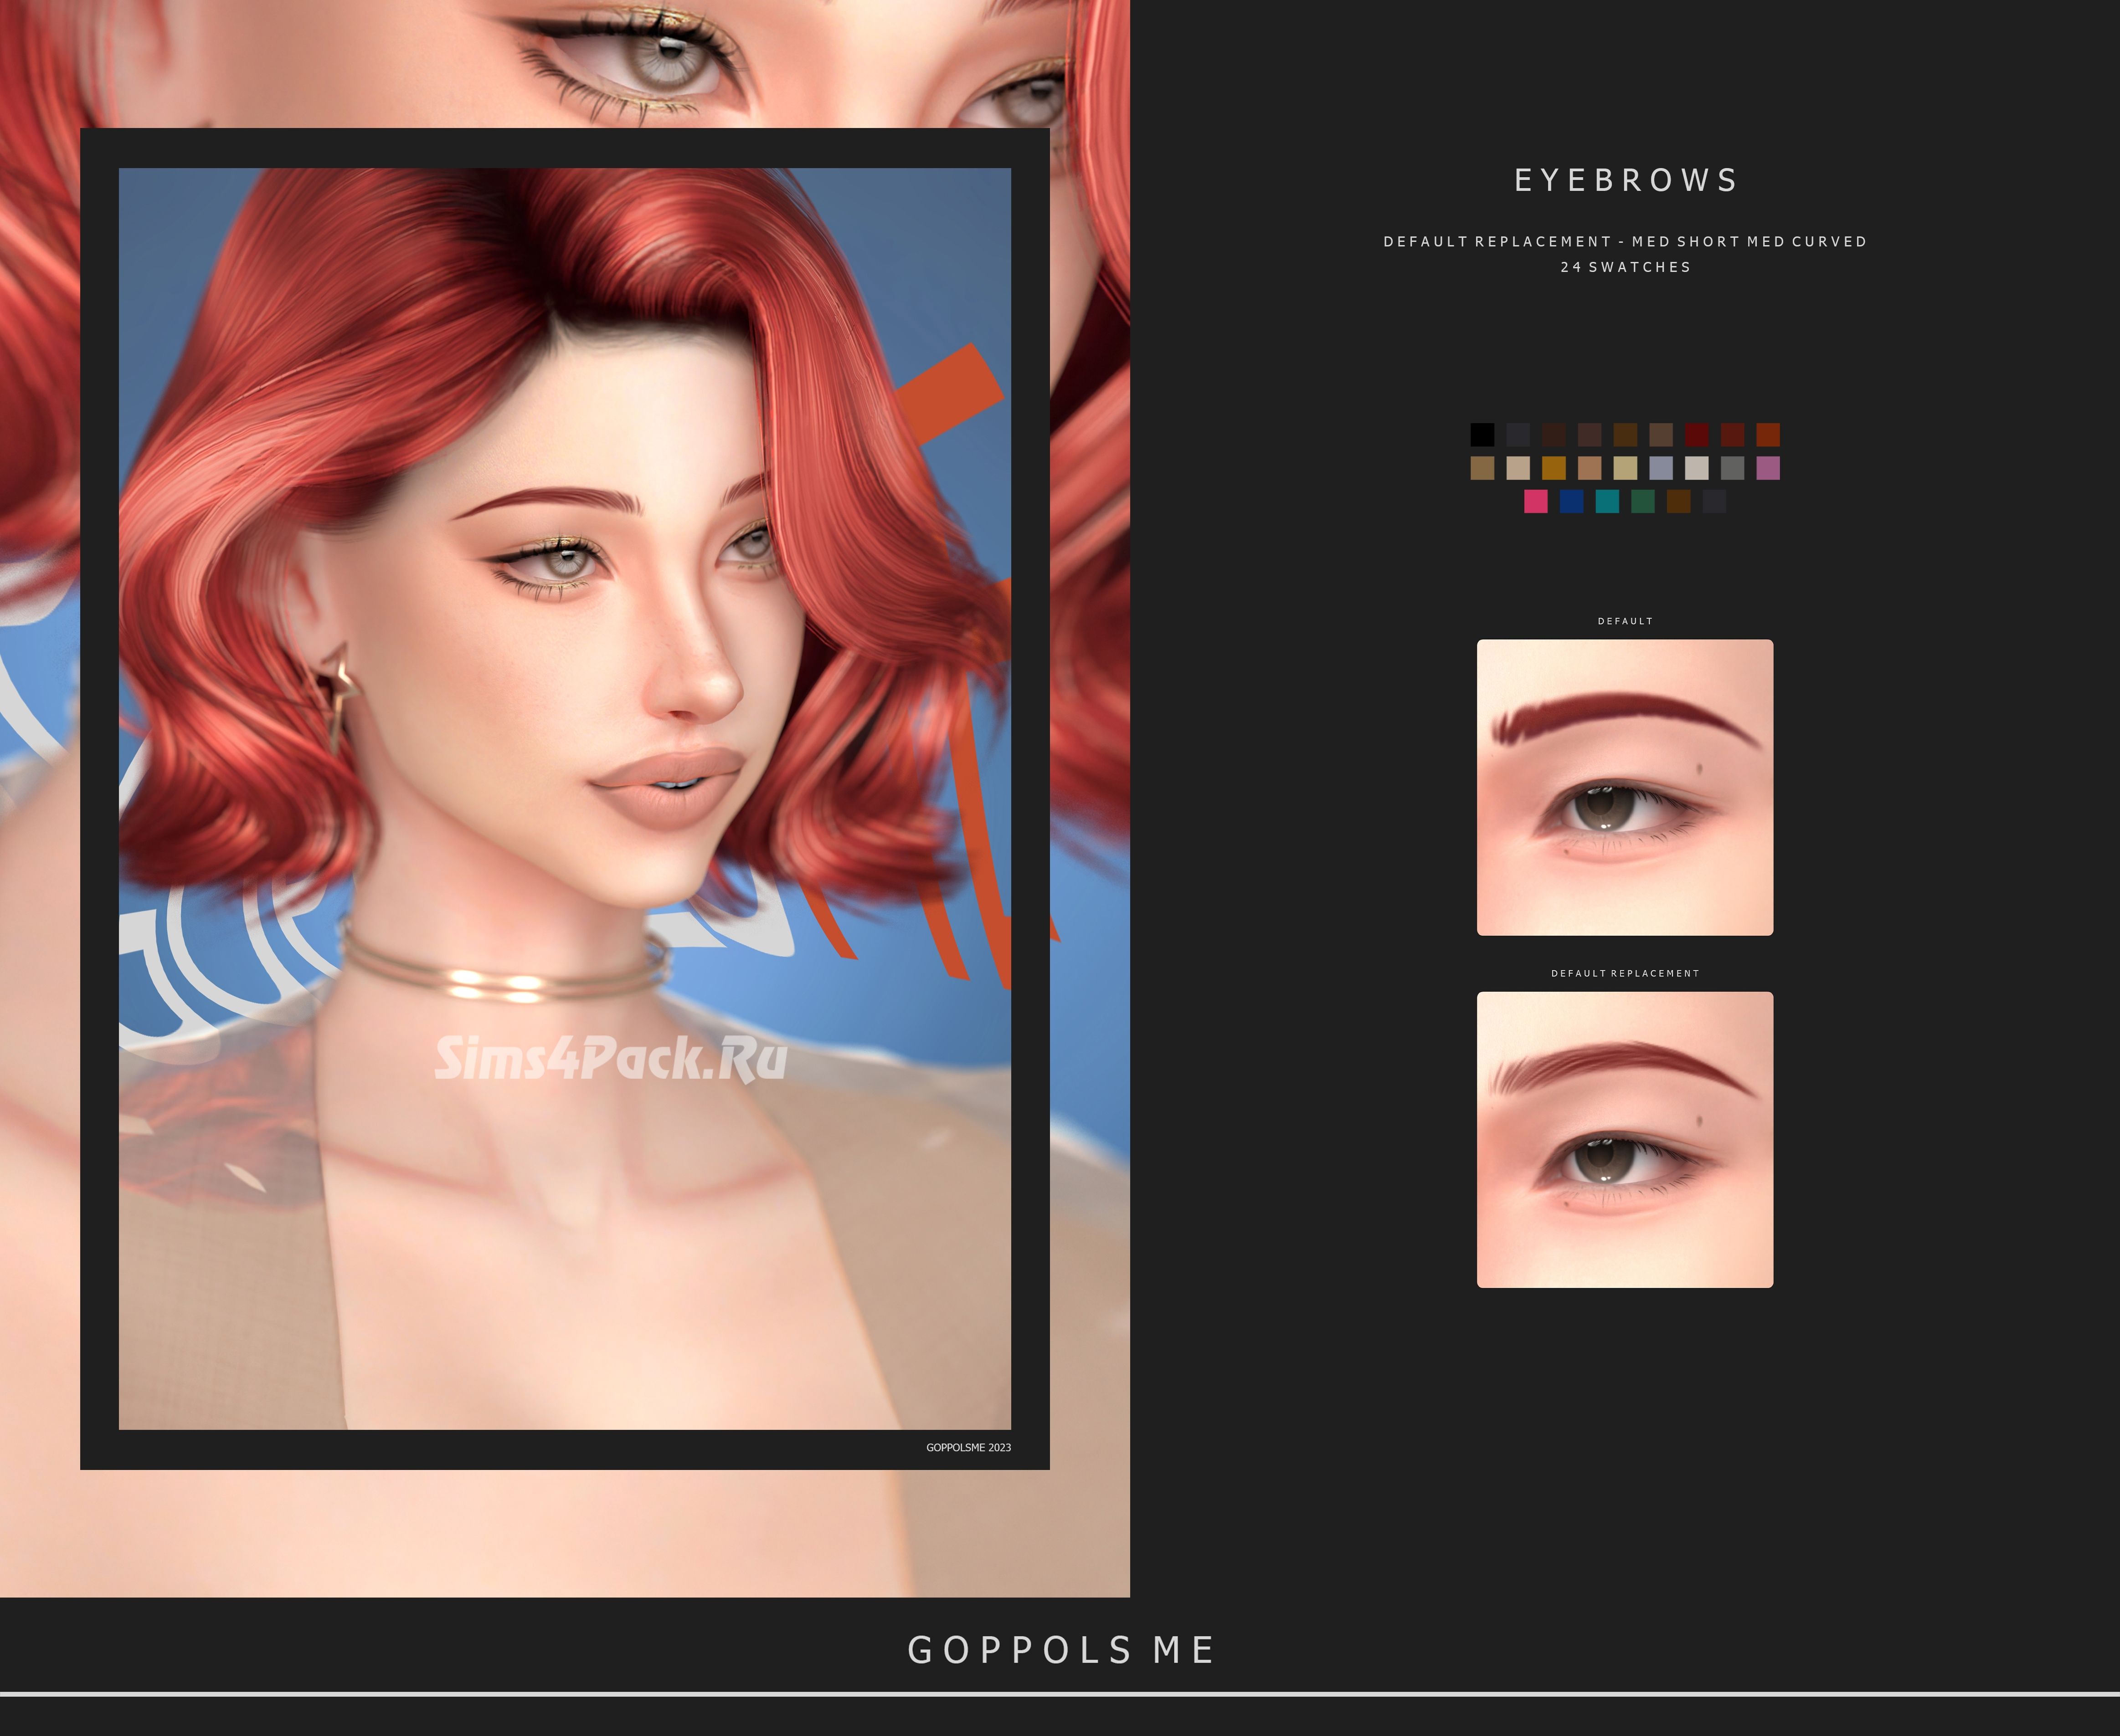Click the 24 SWATCHES label
The width and height of the screenshot is (2120, 1736).
(1625, 267)
